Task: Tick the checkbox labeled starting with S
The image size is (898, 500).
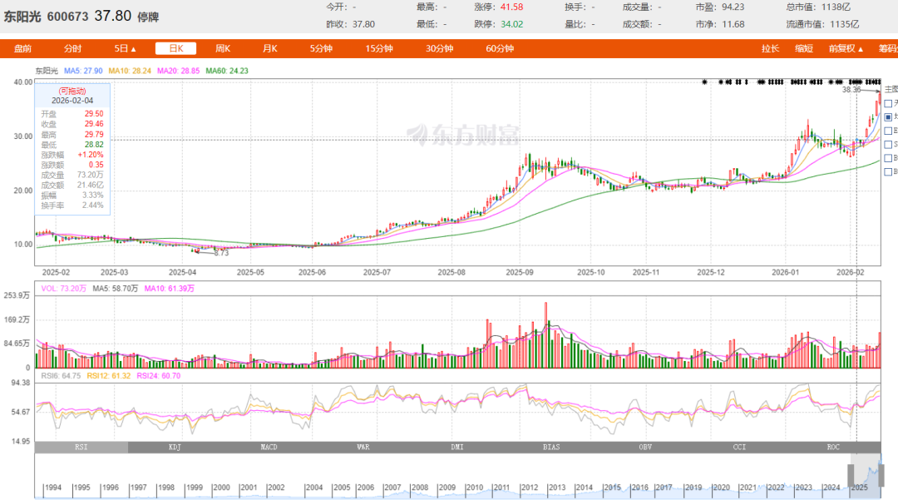Action: (888, 144)
